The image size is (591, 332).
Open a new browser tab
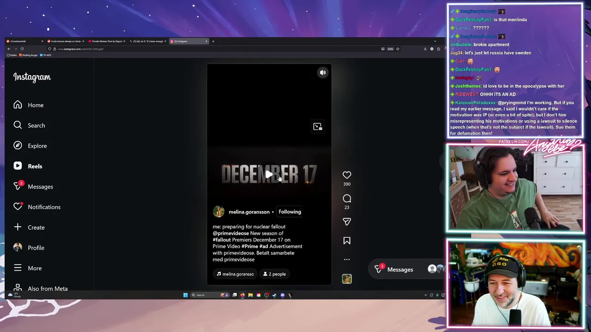(213, 41)
